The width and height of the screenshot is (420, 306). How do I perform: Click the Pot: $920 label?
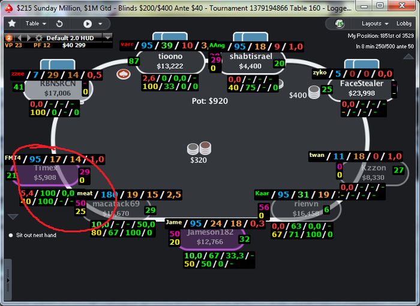[210, 101]
